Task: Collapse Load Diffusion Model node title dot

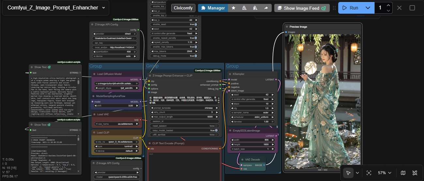Action: click(x=94, y=74)
